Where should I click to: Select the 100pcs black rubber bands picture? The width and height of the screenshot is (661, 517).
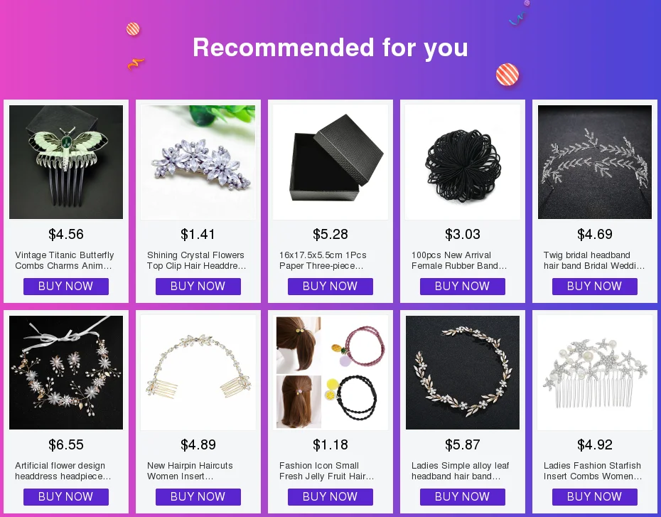[463, 162]
